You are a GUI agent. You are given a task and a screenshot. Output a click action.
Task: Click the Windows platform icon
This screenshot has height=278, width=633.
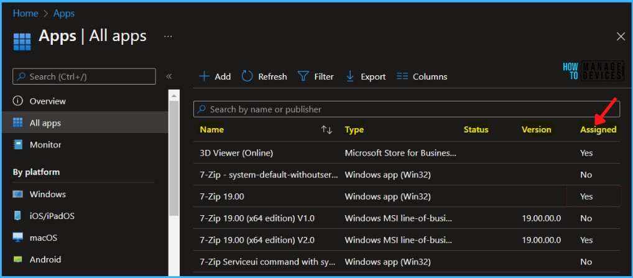(18, 194)
